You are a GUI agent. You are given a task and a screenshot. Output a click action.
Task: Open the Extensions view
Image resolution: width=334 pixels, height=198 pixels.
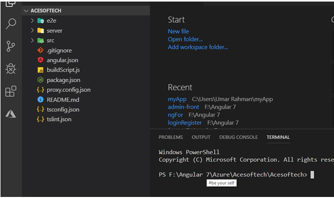11,91
